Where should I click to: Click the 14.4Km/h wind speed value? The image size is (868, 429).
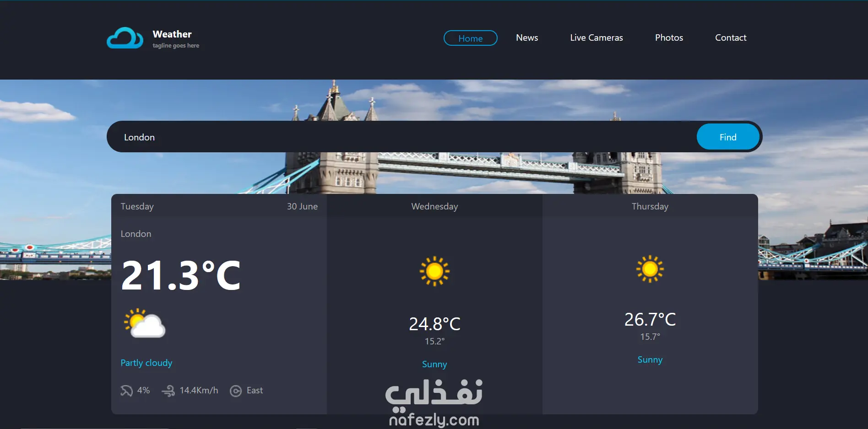click(x=199, y=390)
